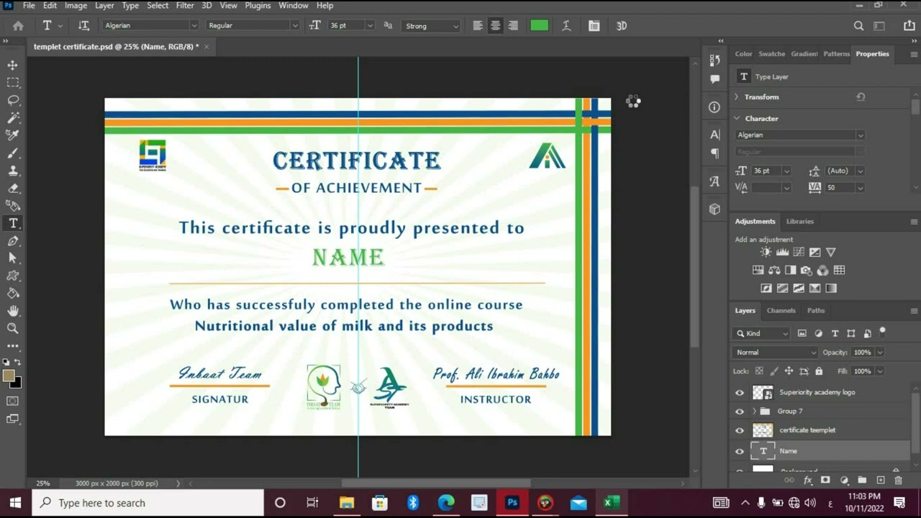Switch to the Libraries tab
The image size is (921, 518).
point(799,221)
